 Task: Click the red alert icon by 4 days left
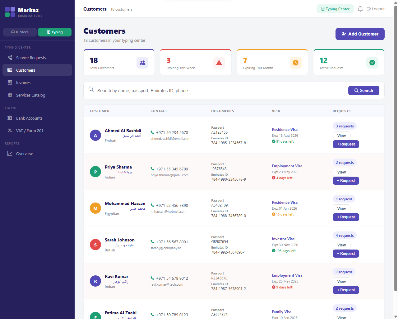[x=274, y=178]
